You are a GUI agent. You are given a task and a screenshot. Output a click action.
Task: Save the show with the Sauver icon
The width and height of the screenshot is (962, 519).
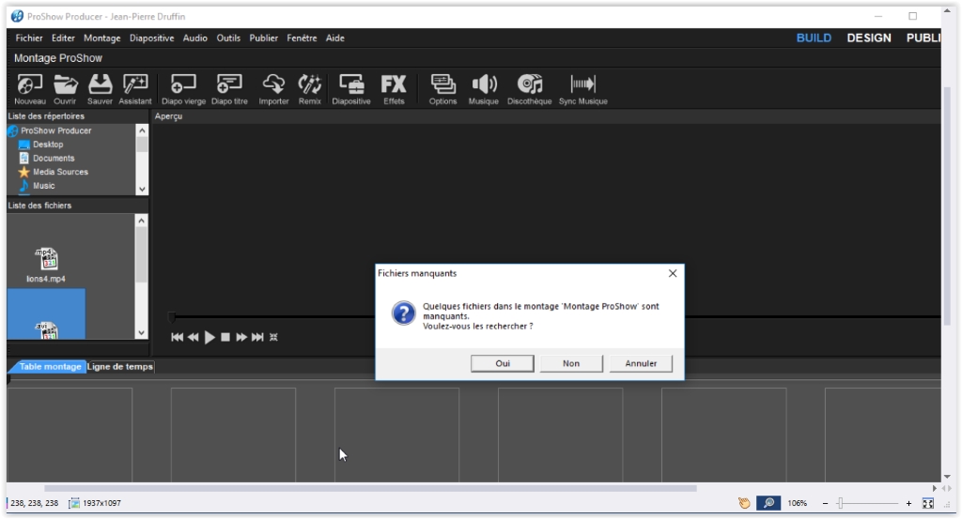(100, 89)
